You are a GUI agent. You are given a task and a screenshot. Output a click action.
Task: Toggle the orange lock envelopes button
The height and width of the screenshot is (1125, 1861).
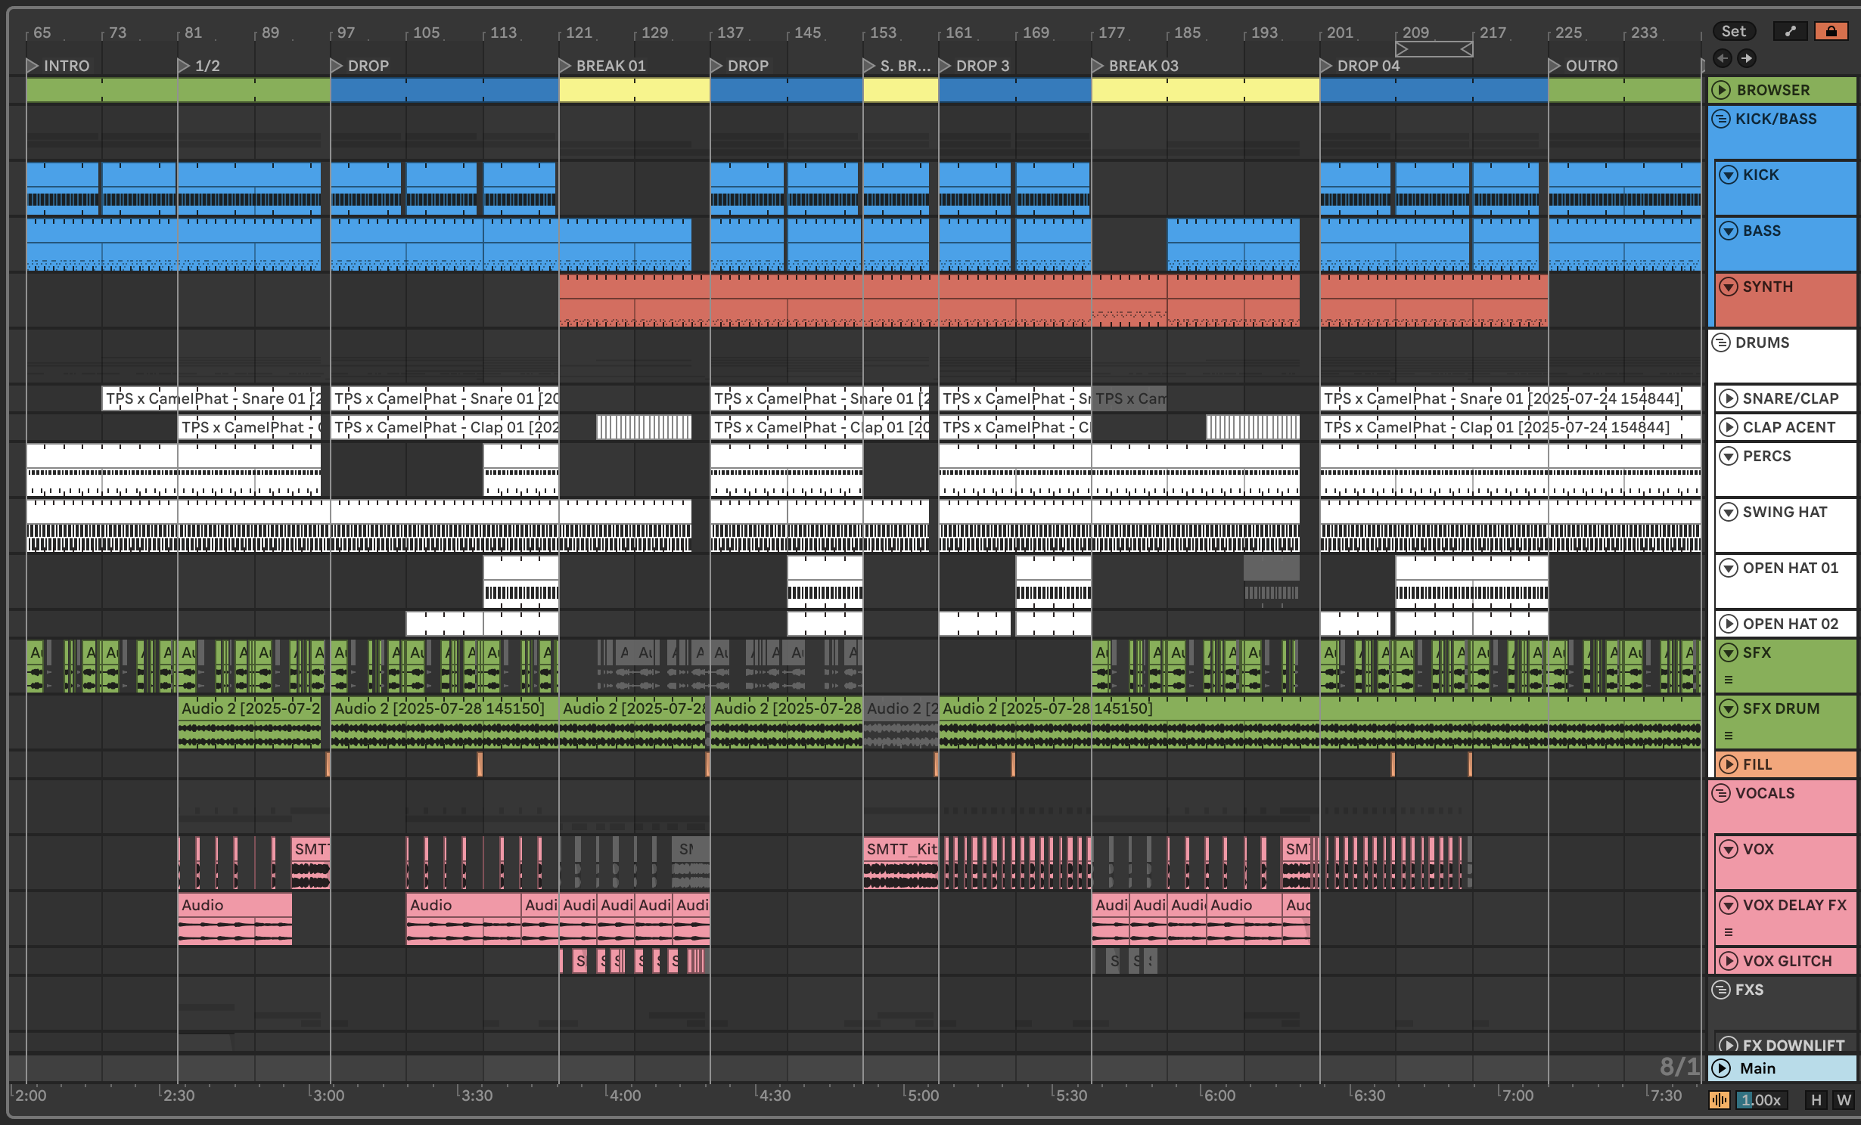[x=1831, y=31]
